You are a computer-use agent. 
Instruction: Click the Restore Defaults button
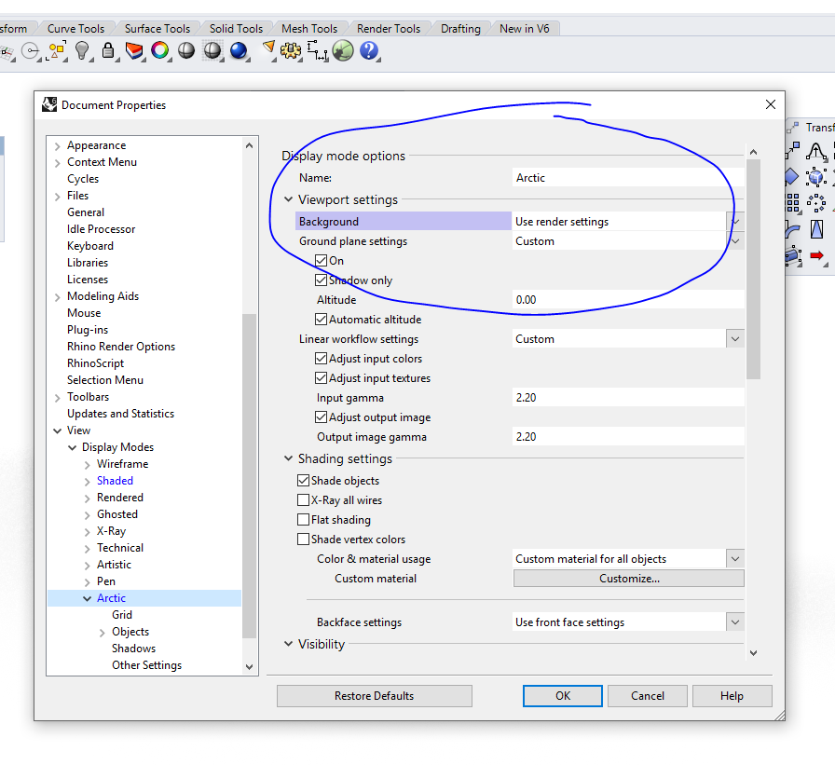[375, 696]
